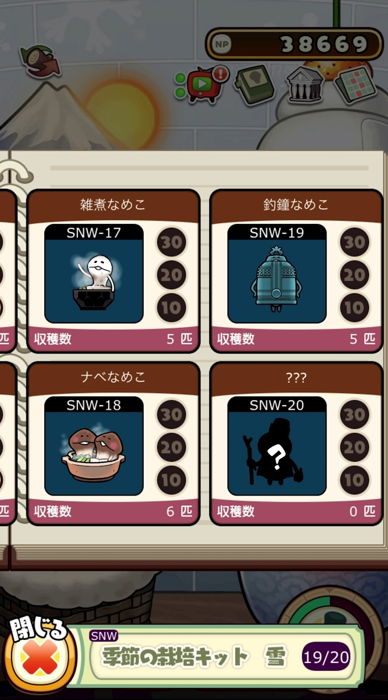Open the green mushroom encyclopedia book icon
Viewport: 388px width, 700px height.
(x=255, y=85)
